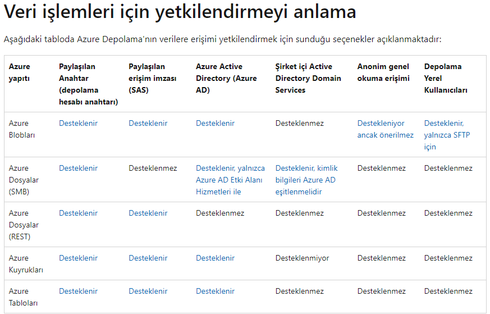Click SAS 'Desteklenir' link in Kuyrukları row
The width and height of the screenshot is (490, 314).
tap(148, 258)
